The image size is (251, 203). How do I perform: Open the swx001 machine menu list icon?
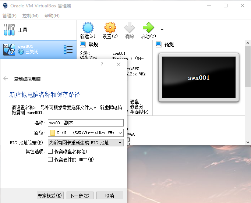tap(68, 49)
